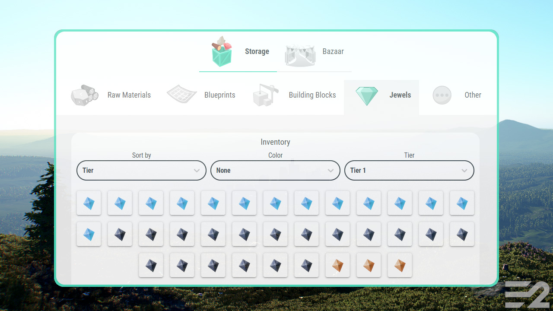Expand the Sort by dropdown
The width and height of the screenshot is (553, 311).
click(141, 170)
